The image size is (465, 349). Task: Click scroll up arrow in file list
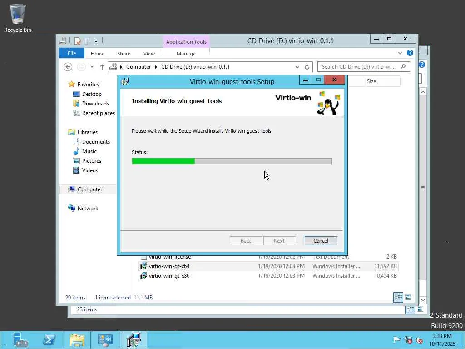pyautogui.click(x=423, y=91)
